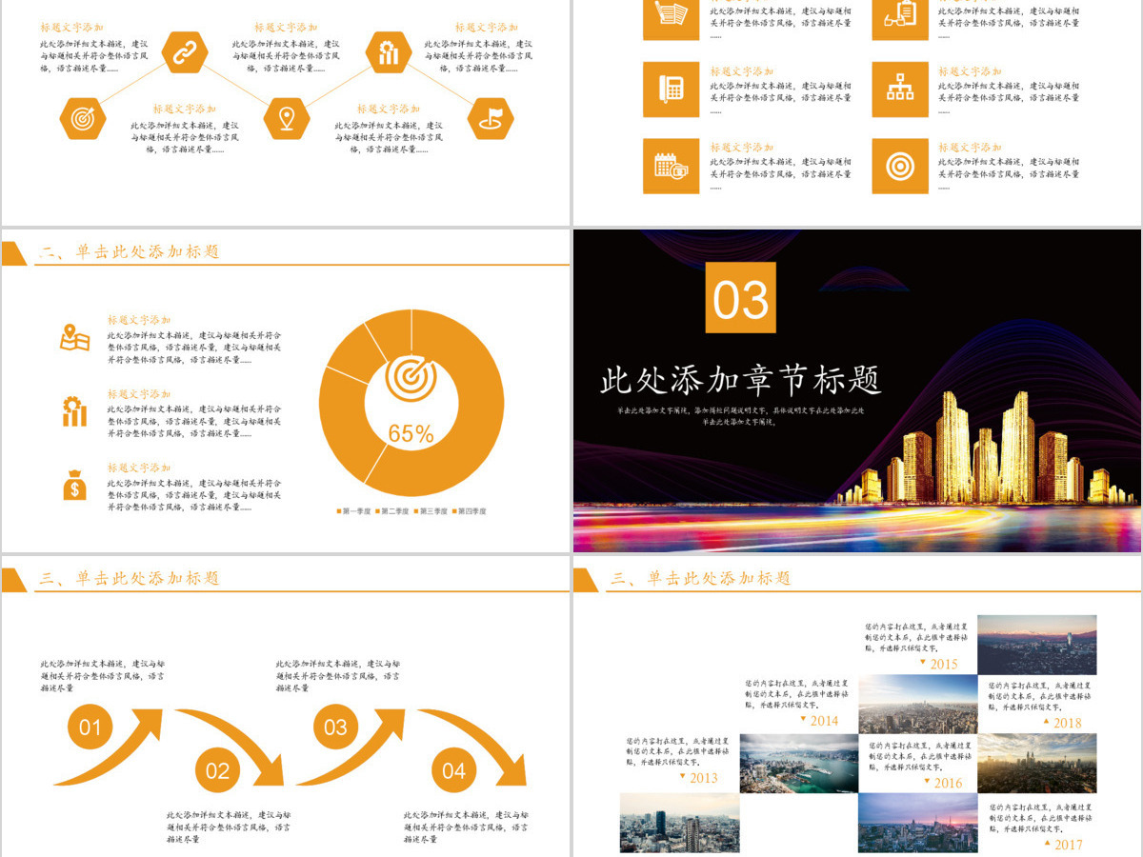
Task: Click the orange 04 circle
Action: (x=454, y=770)
